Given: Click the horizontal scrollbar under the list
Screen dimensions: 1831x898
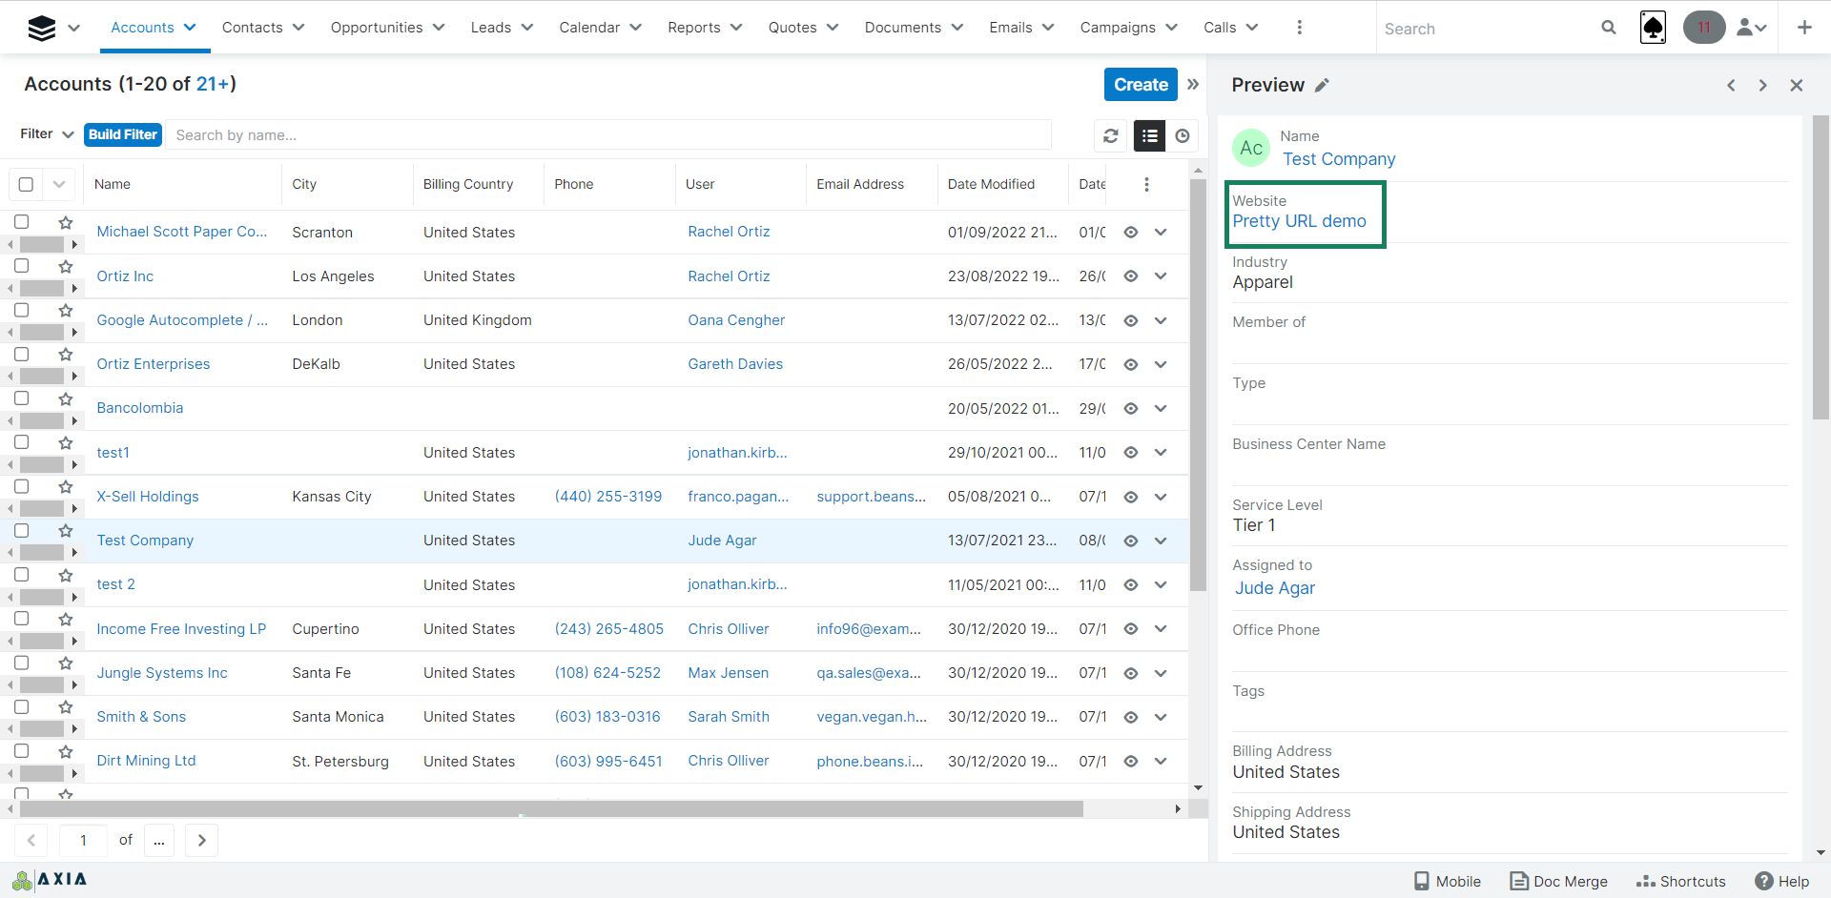Looking at the screenshot, I should [551, 809].
